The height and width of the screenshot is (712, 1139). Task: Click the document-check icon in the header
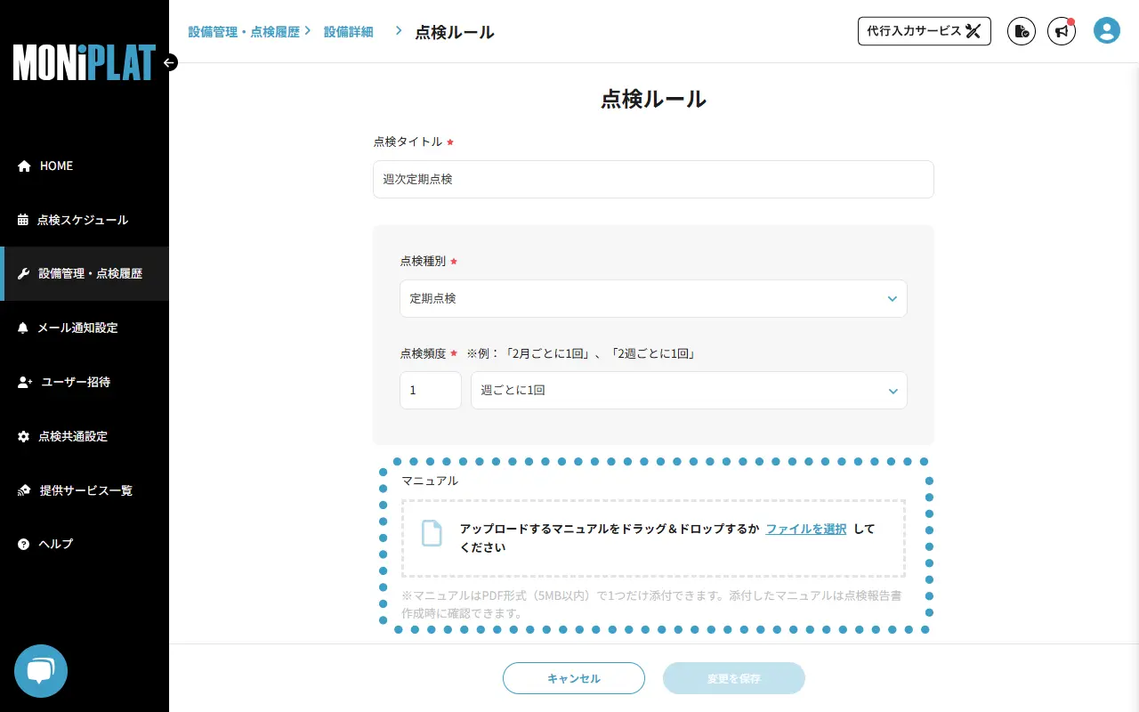pos(1022,30)
